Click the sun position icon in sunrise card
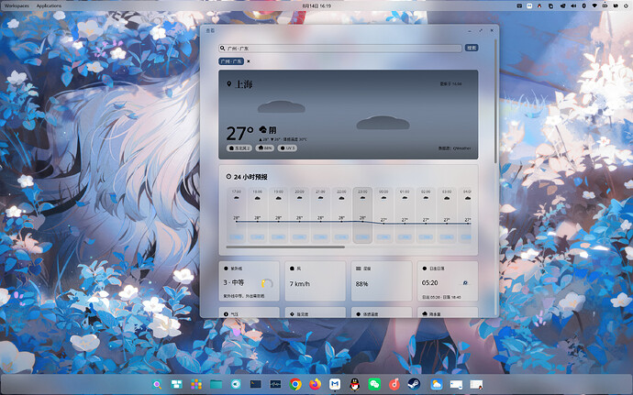633x395 pixels. pyautogui.click(x=465, y=283)
